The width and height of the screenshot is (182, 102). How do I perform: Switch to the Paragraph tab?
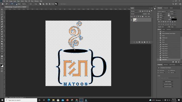click(166, 8)
